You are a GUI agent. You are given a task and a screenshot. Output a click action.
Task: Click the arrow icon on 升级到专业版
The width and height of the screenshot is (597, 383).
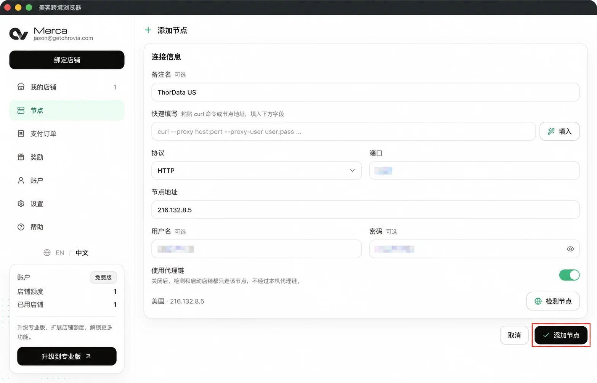(88, 356)
